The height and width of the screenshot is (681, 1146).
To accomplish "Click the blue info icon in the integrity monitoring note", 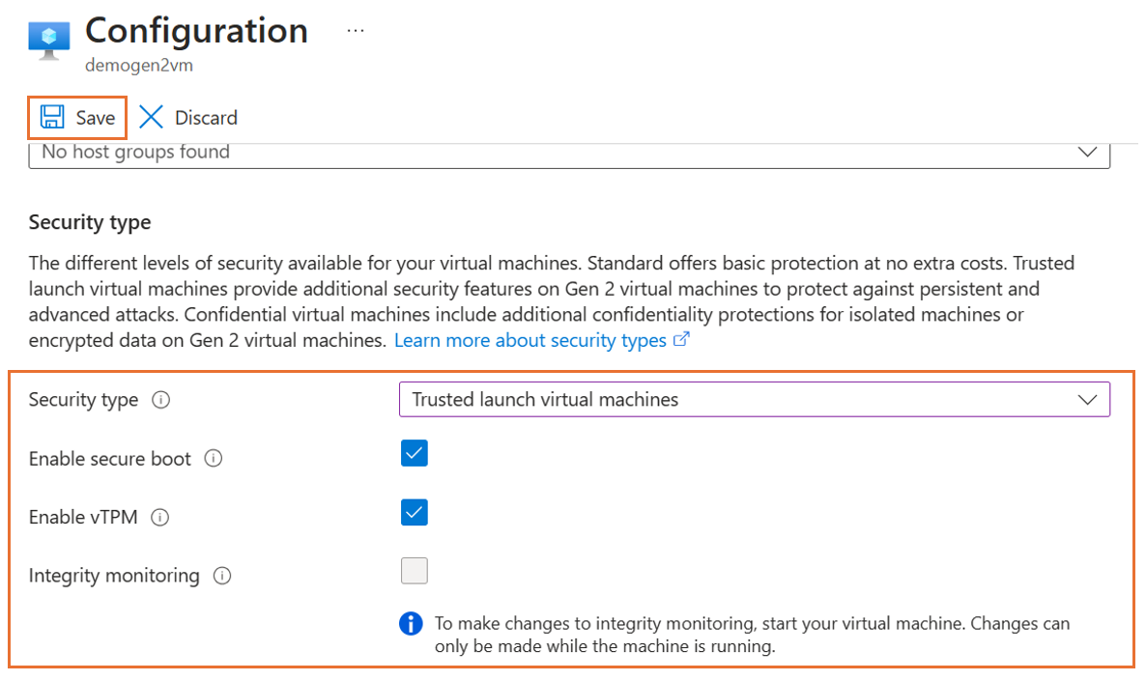I will coord(411,624).
